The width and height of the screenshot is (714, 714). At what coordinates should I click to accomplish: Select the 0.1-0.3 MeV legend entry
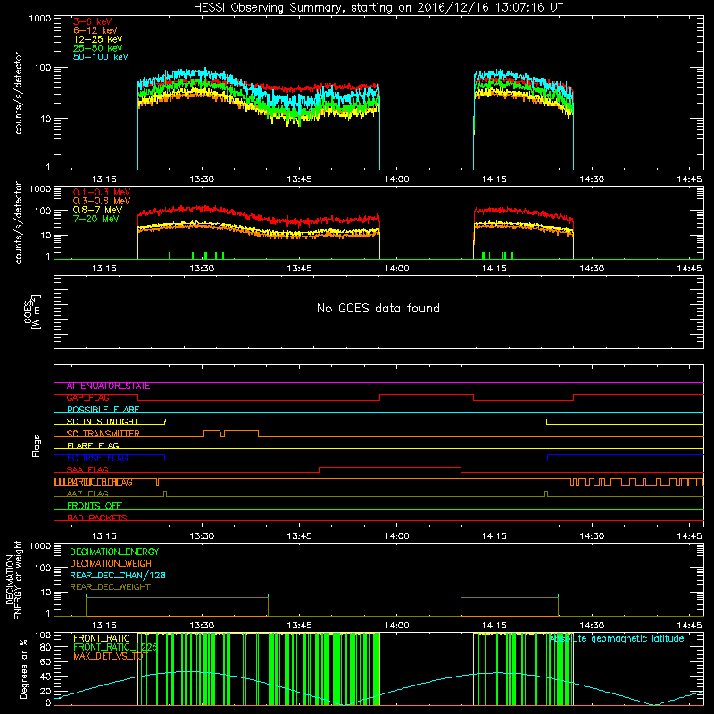coord(102,192)
